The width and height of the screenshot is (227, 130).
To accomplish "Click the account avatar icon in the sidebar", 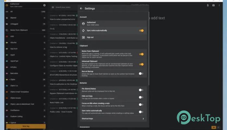I will [7, 5].
